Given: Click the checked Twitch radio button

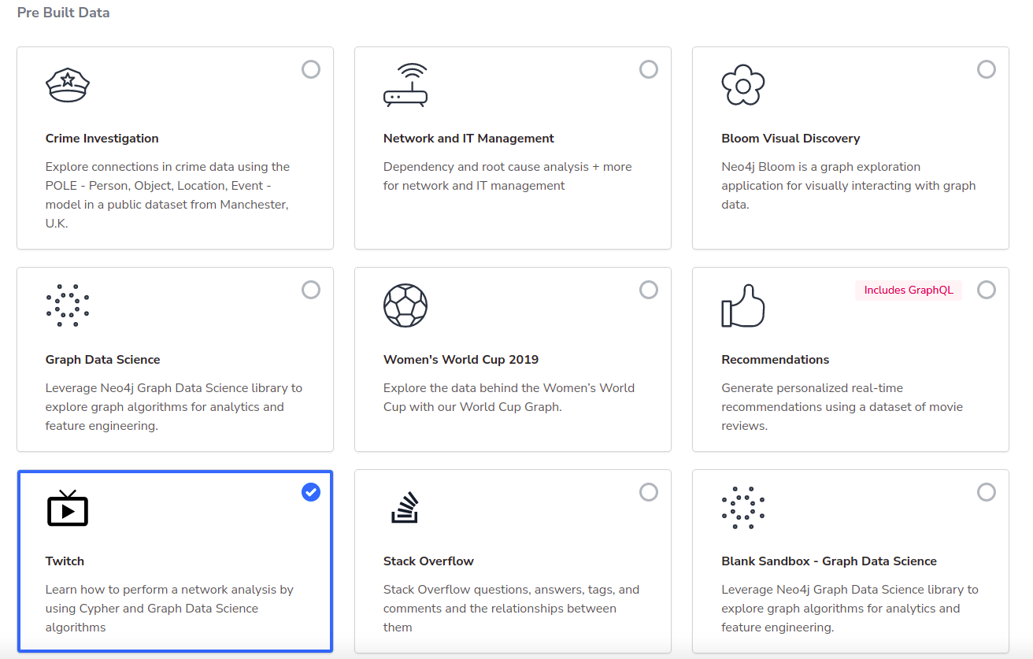Looking at the screenshot, I should point(311,492).
